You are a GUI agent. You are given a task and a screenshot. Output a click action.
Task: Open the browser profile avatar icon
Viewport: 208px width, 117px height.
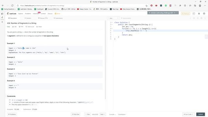(x=200, y=6)
